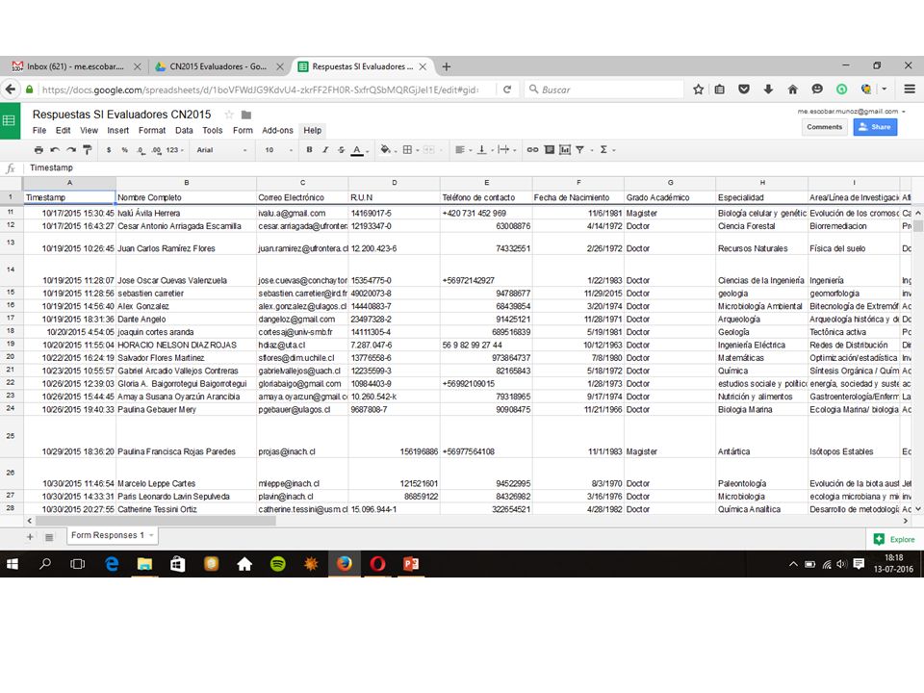Star the Respuestas SI Evaluadores document
Screen dimensions: 924x693
(229, 115)
